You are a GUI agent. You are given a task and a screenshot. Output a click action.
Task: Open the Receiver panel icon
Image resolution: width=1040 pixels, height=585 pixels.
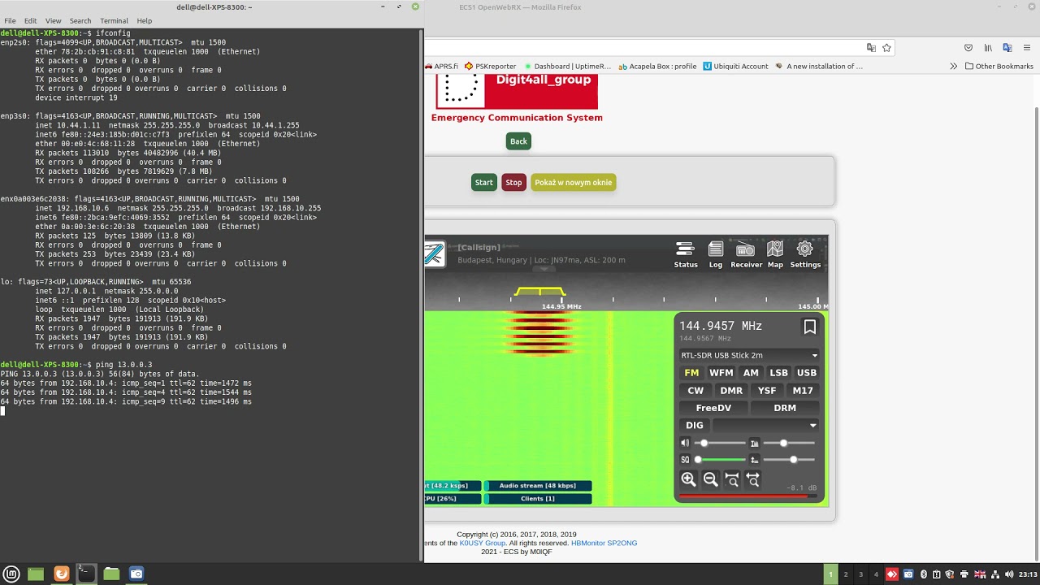click(x=746, y=254)
